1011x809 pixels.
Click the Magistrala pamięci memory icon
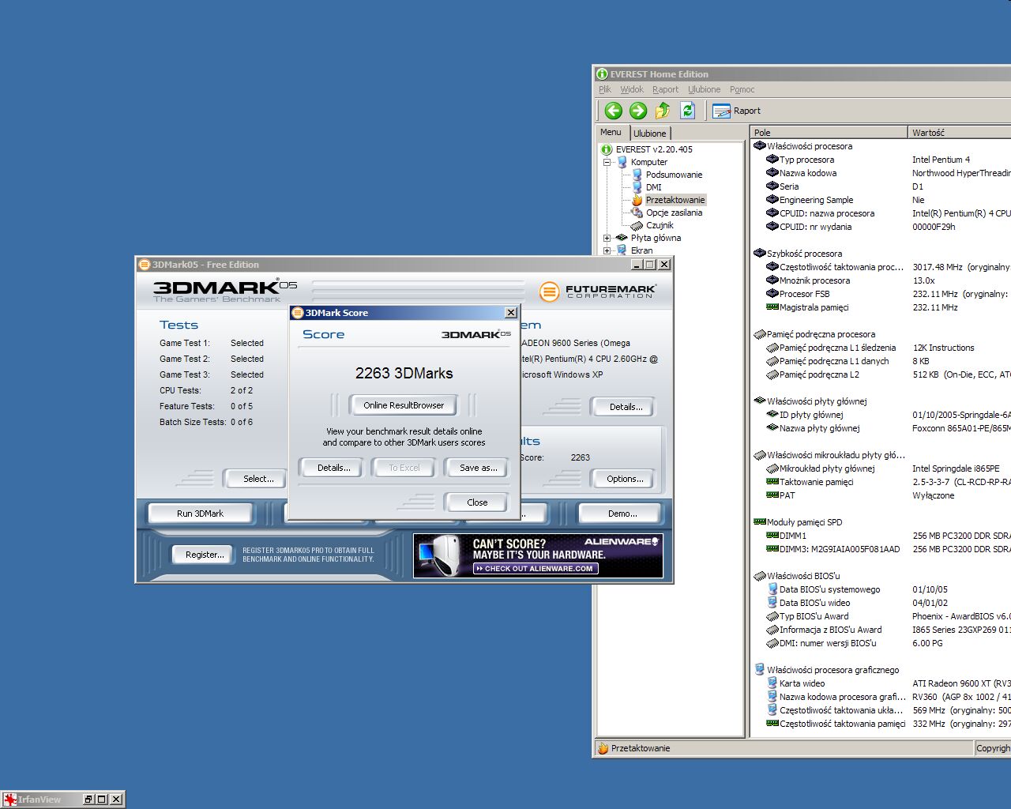[772, 307]
